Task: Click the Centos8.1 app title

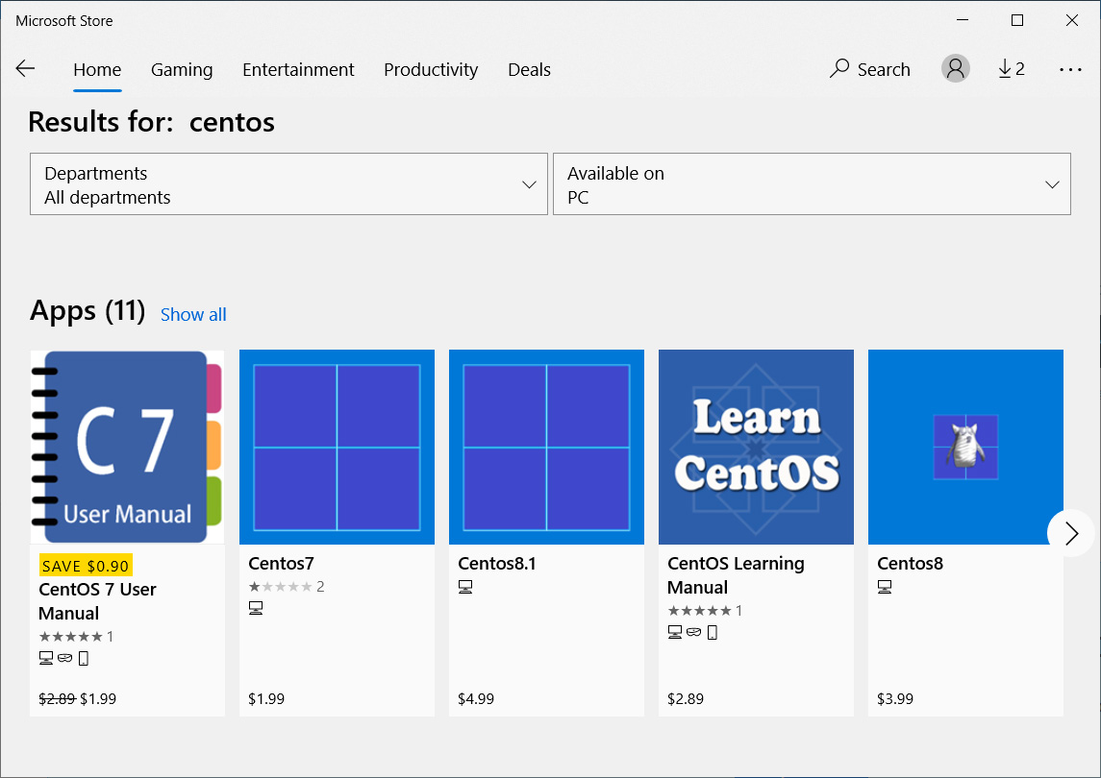Action: point(496,564)
